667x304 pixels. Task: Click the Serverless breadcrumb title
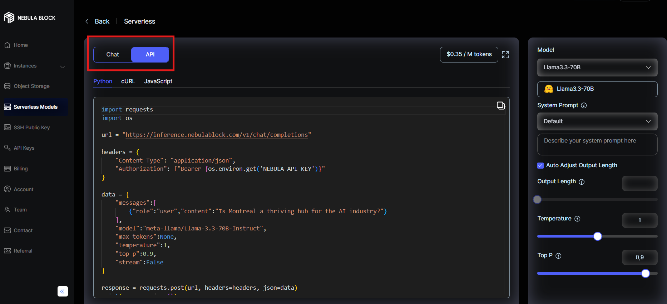(x=139, y=21)
